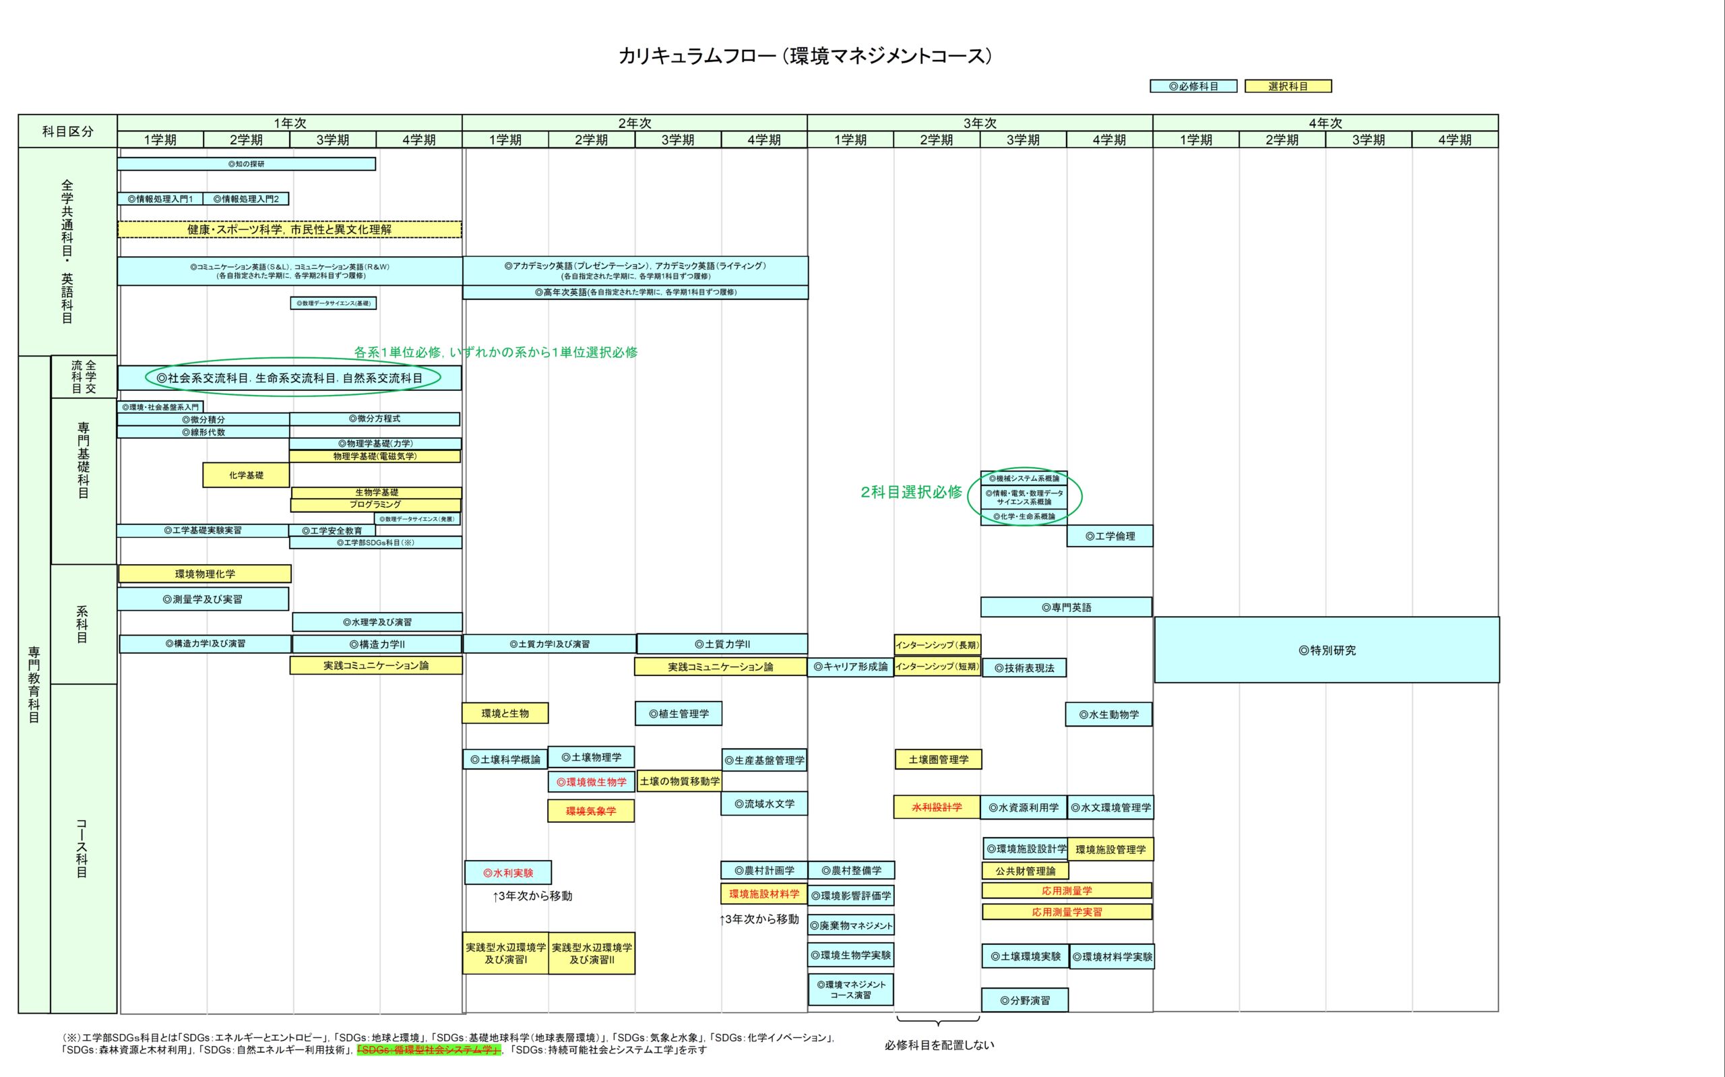Click the 健康・スポーツ科学 dashed elective bar
1725x1077 pixels.
pos(289,229)
